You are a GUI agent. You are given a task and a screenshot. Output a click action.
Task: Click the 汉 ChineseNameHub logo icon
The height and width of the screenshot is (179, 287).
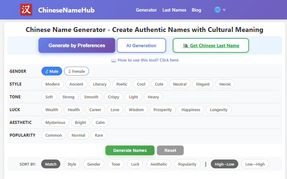pos(26,9)
